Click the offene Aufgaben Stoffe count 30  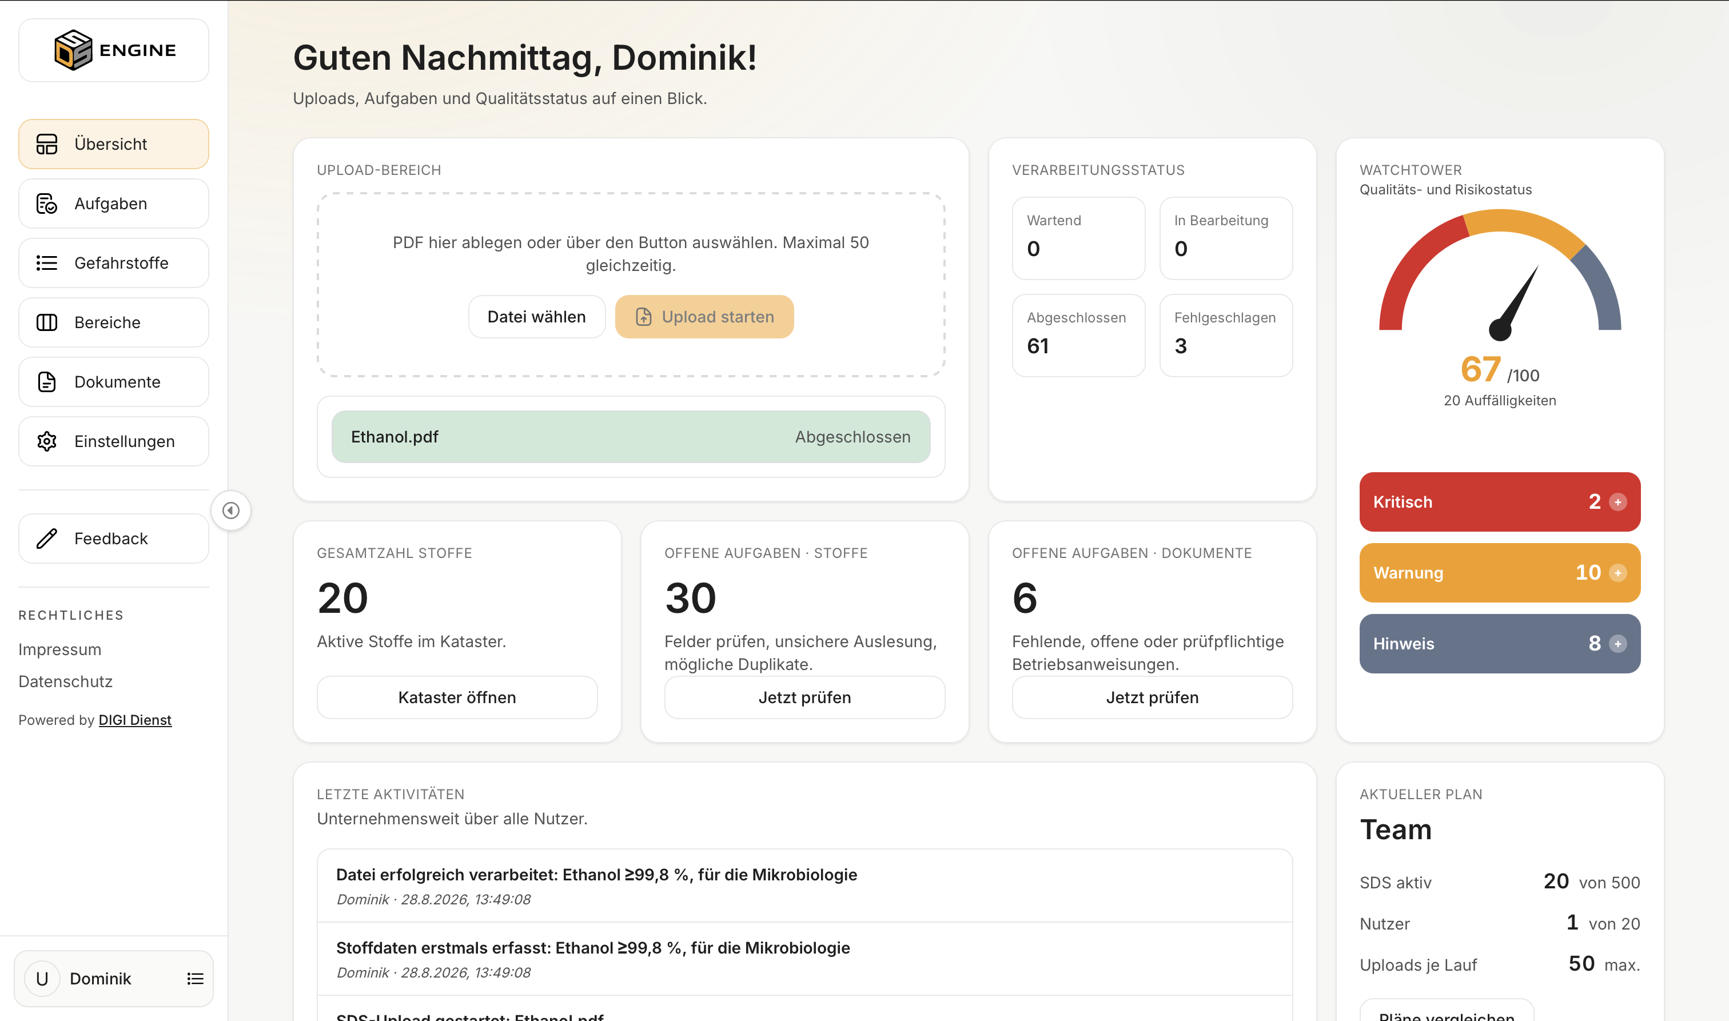pos(690,598)
